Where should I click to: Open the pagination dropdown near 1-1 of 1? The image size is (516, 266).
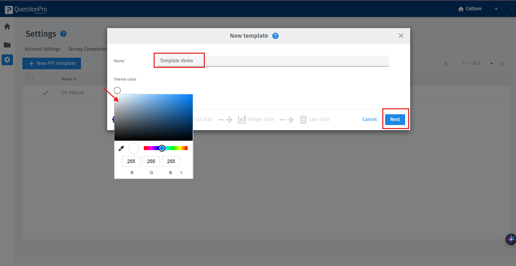491,63
